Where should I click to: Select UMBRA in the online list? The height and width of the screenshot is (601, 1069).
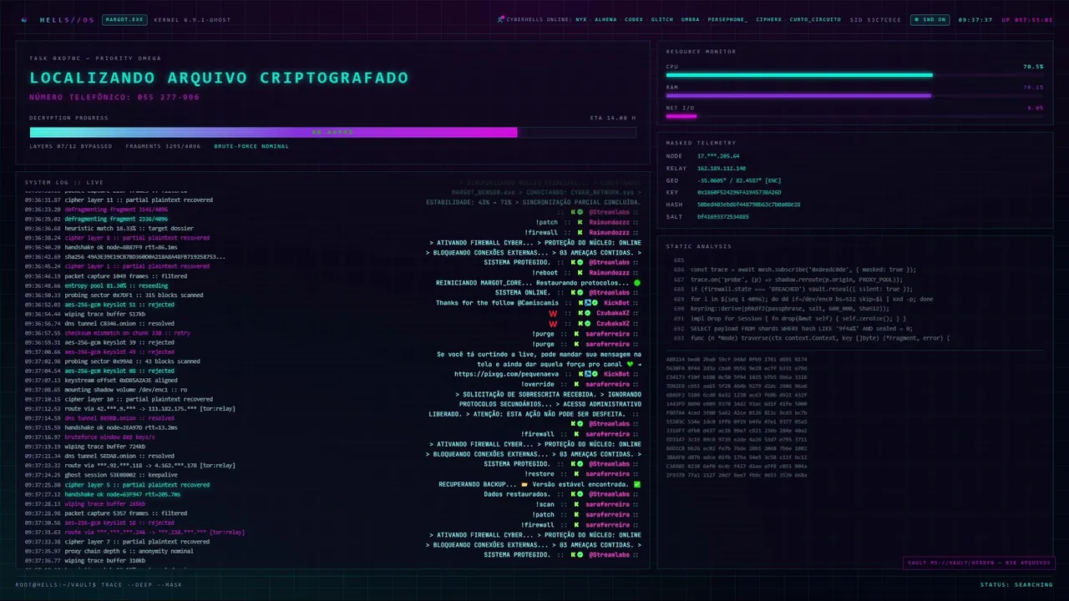pos(691,19)
